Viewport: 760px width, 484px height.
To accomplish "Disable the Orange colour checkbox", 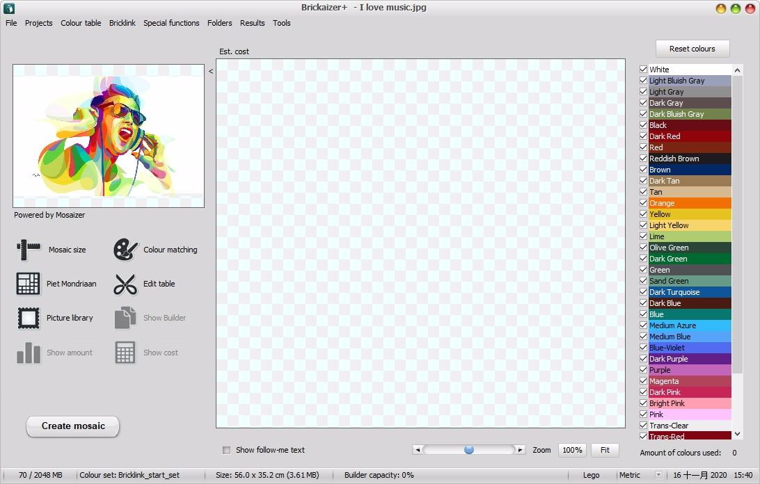I will pos(644,203).
